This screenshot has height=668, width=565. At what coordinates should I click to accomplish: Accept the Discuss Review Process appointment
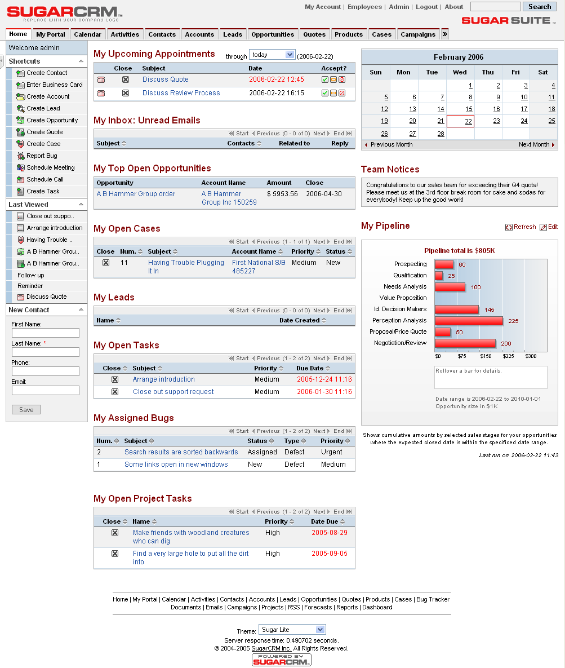(x=325, y=94)
